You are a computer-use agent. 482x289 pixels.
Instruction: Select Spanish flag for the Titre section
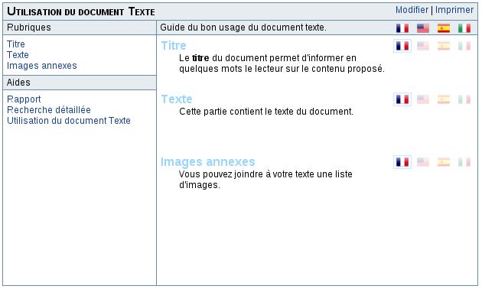coord(443,46)
